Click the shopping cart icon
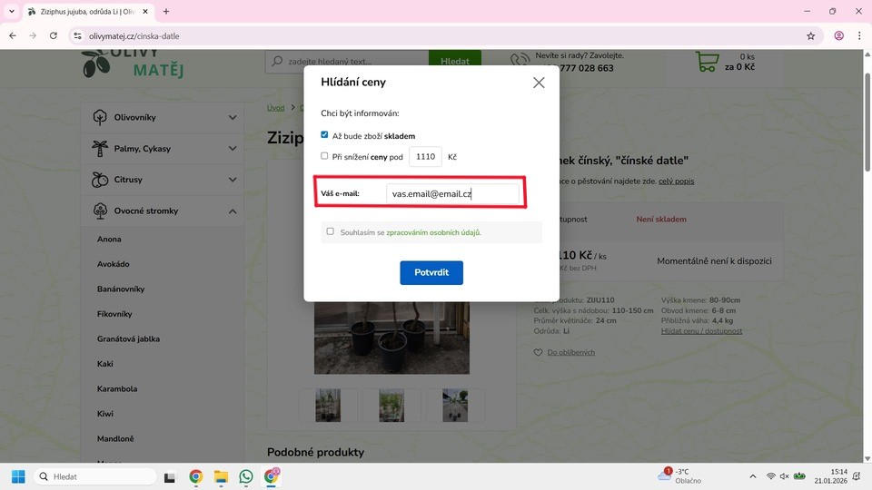This screenshot has height=490, width=872. coord(707,62)
